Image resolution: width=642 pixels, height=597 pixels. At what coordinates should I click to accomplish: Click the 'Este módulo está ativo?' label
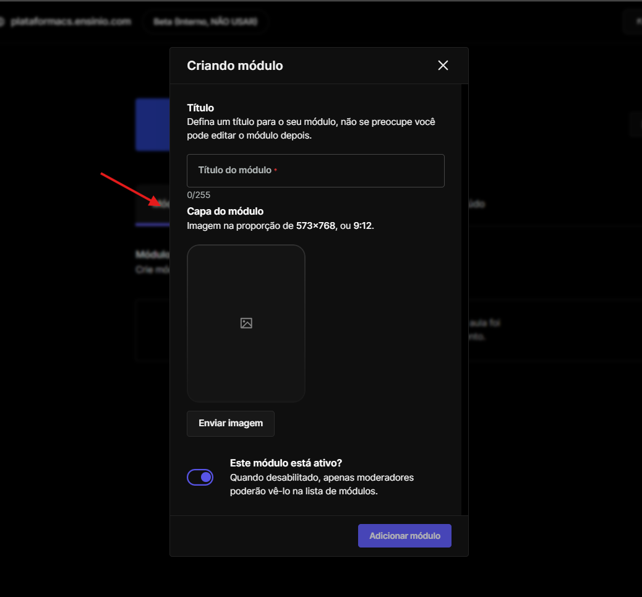pyautogui.click(x=286, y=463)
